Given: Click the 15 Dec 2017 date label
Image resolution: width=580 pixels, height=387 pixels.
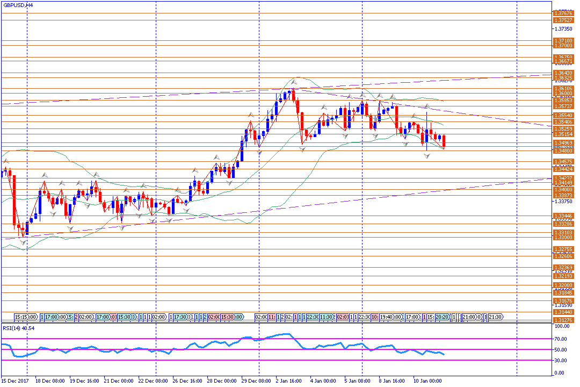Looking at the screenshot, I should pyautogui.click(x=15, y=381).
